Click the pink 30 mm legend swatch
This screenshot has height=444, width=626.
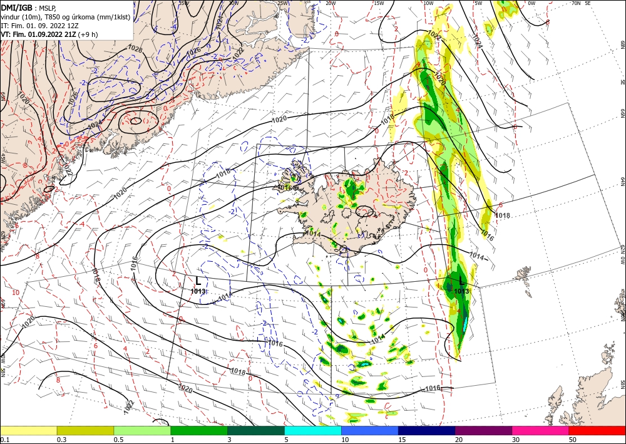tap(541, 430)
